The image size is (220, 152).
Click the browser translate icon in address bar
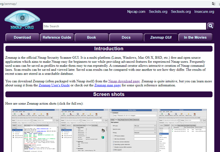[x=214, y=4]
